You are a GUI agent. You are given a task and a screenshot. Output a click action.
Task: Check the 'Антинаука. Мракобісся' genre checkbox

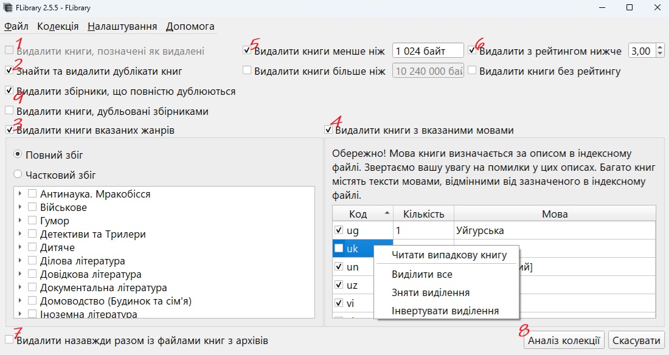tap(32, 194)
